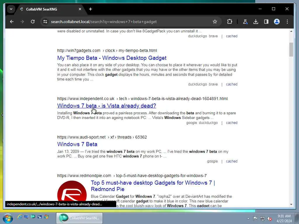Click the green browser quick launch icon
Viewport: 299px width, 224px height.
click(x=33, y=217)
